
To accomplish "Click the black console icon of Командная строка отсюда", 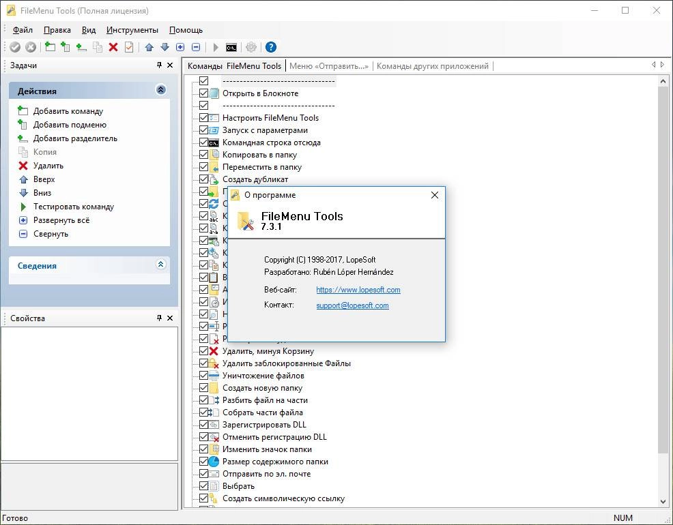I will coord(214,142).
